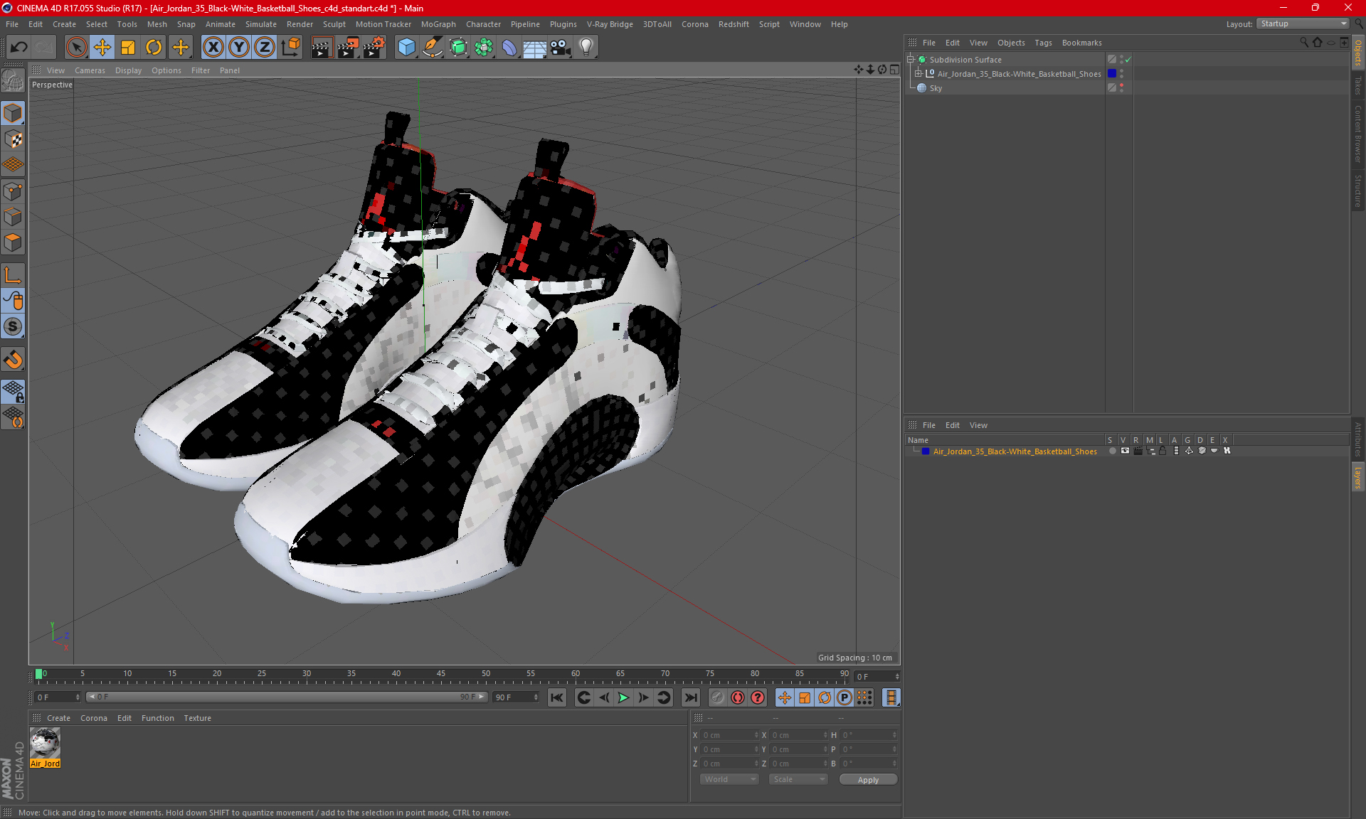
Task: Switch to Points mode icon
Action: click(13, 191)
